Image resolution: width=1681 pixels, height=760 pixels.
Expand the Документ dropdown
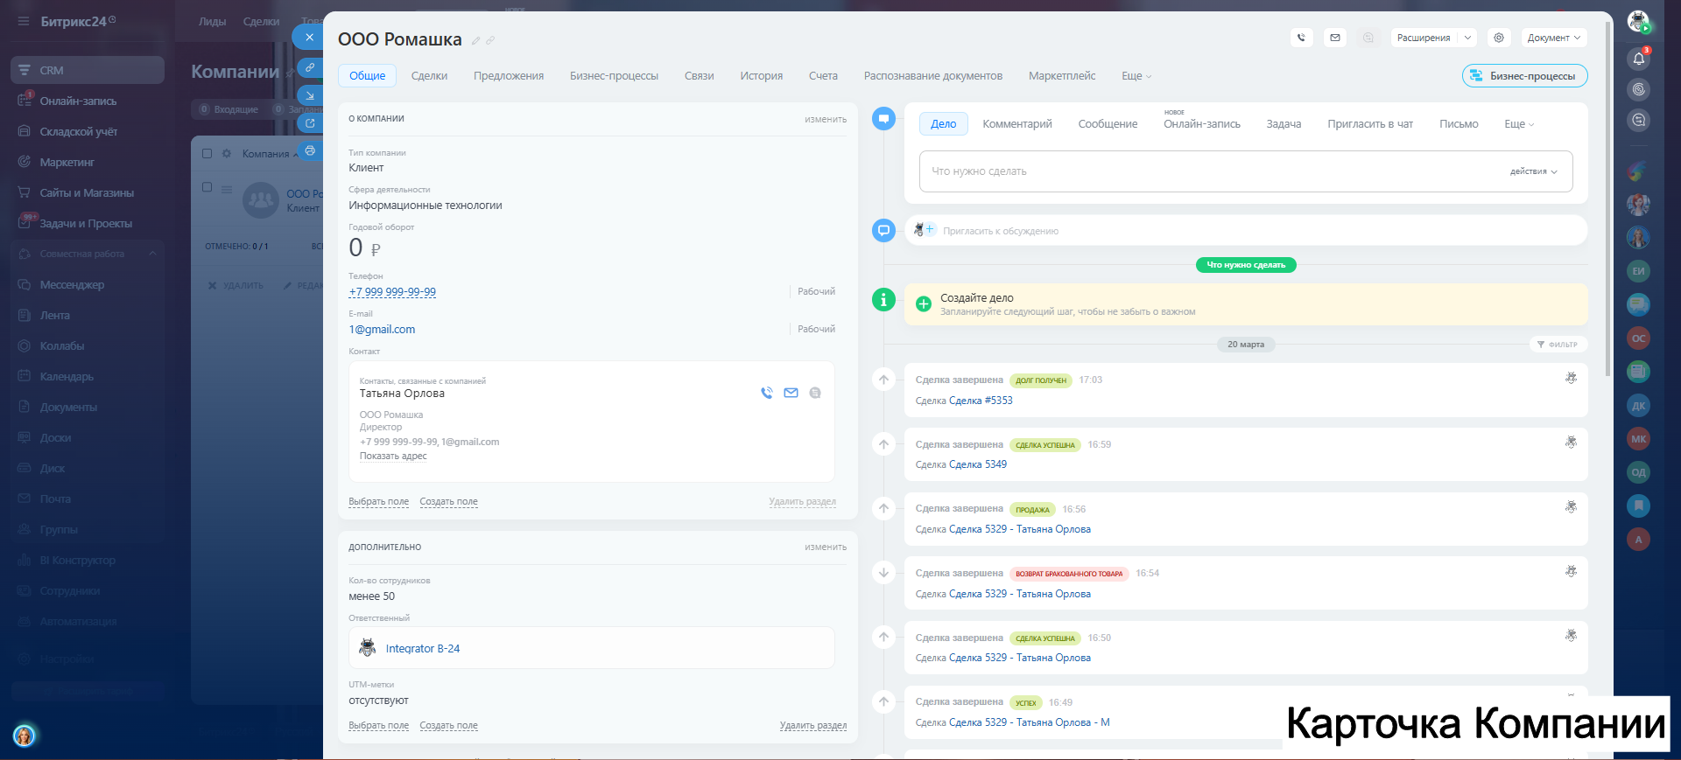[x=1553, y=38]
